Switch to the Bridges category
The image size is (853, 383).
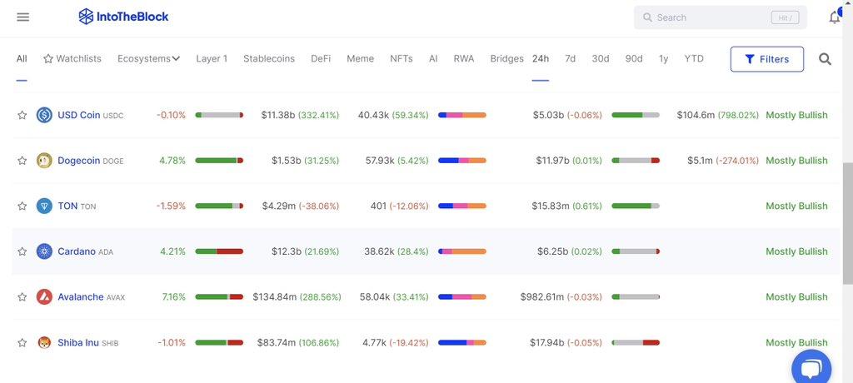(506, 59)
